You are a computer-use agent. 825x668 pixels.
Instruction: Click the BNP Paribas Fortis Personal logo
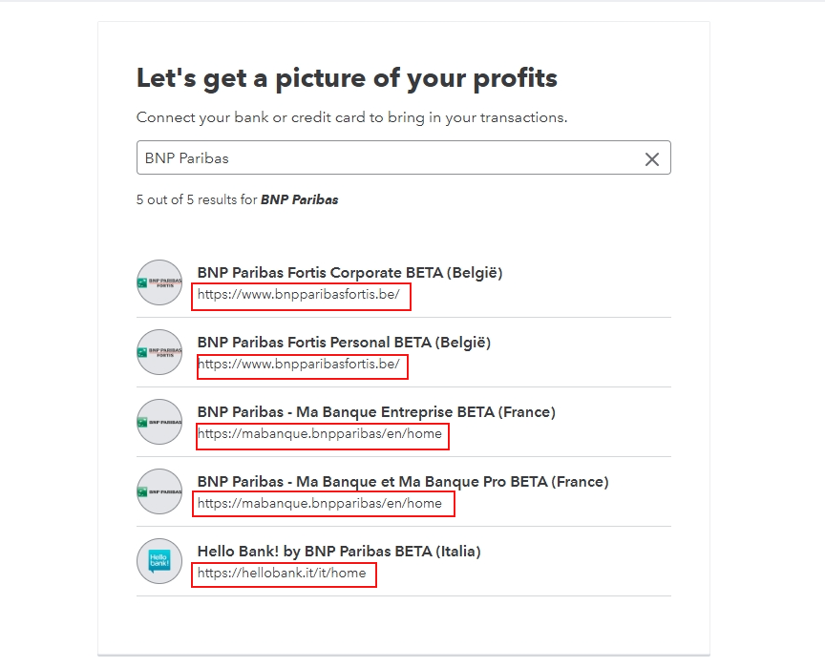point(159,352)
